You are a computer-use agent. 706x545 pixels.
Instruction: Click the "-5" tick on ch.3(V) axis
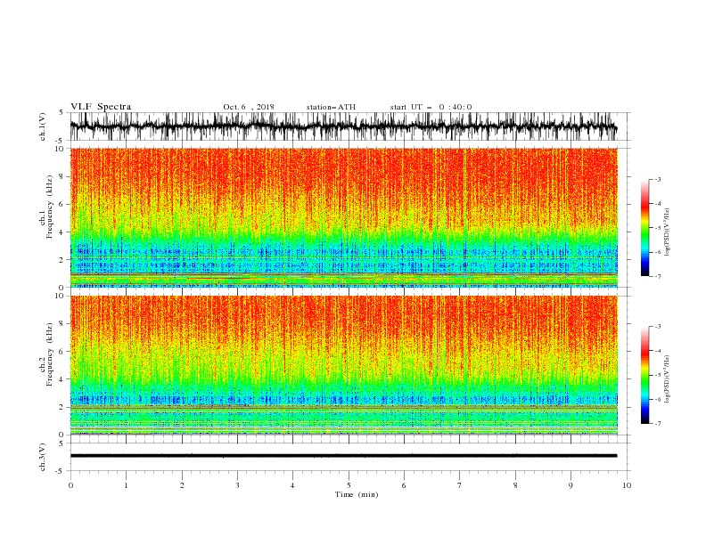click(61, 471)
